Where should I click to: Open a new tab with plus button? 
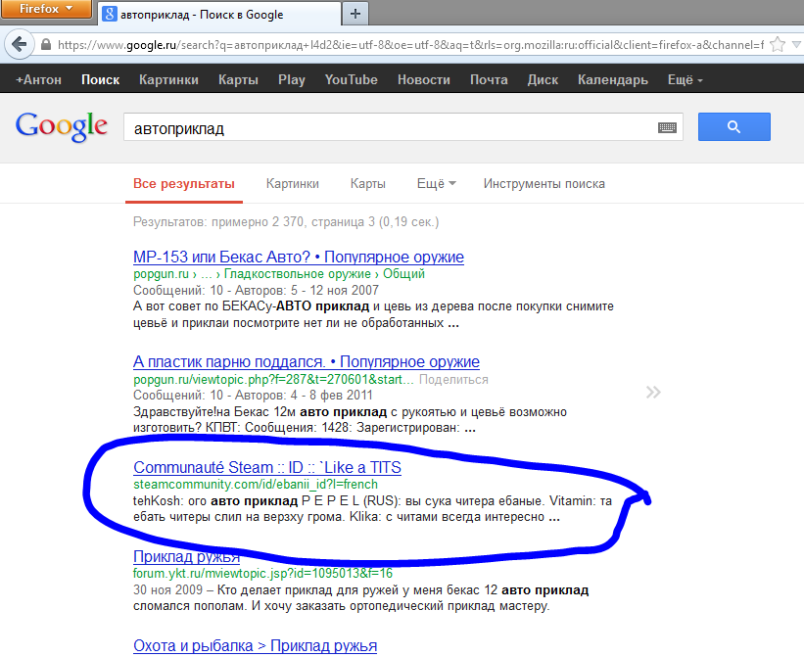pos(355,14)
